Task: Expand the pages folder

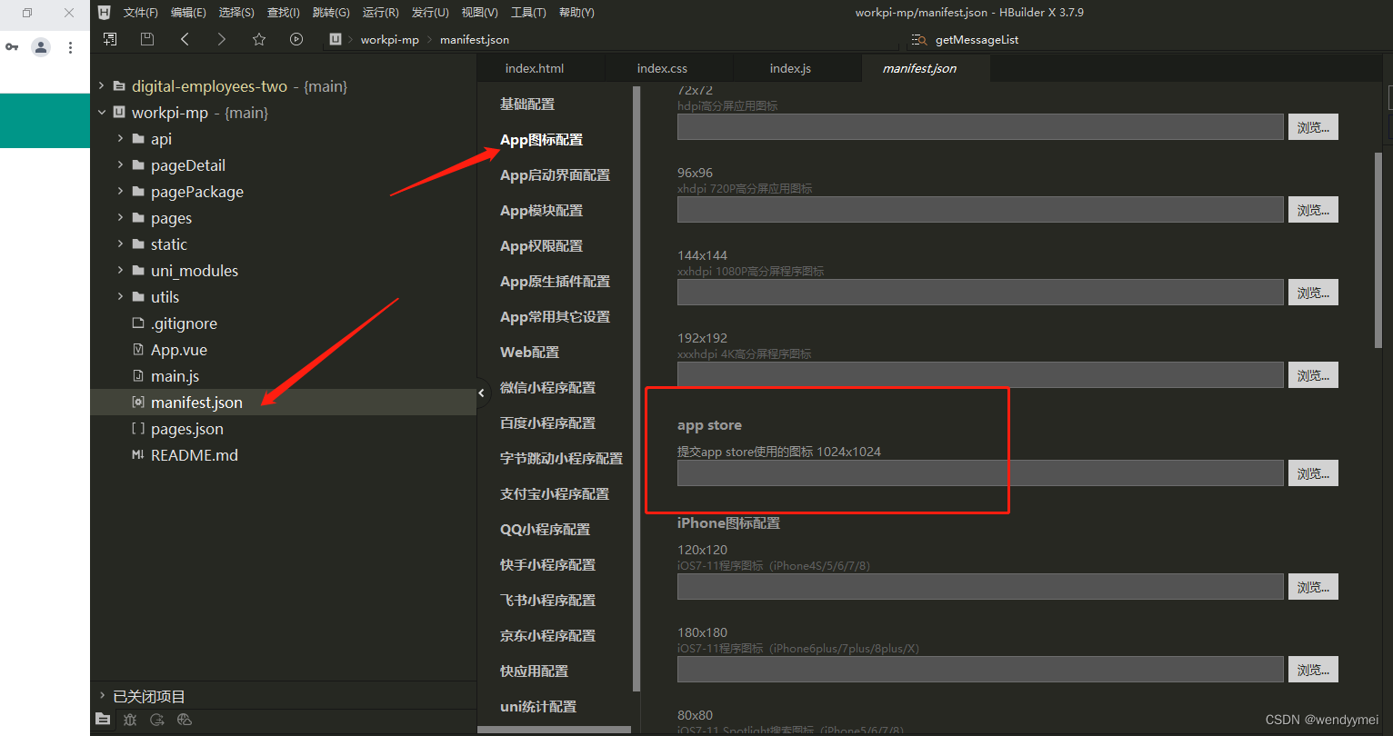Action: (x=120, y=218)
